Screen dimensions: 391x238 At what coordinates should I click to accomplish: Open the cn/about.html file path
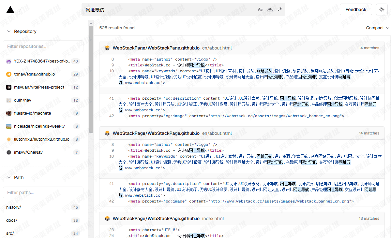tap(217, 48)
